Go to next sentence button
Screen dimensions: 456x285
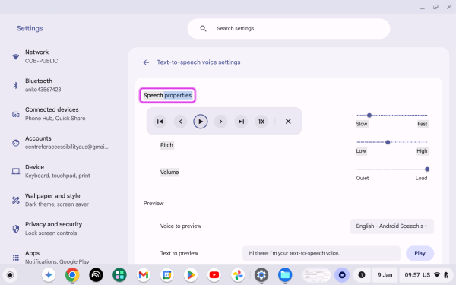click(x=220, y=122)
